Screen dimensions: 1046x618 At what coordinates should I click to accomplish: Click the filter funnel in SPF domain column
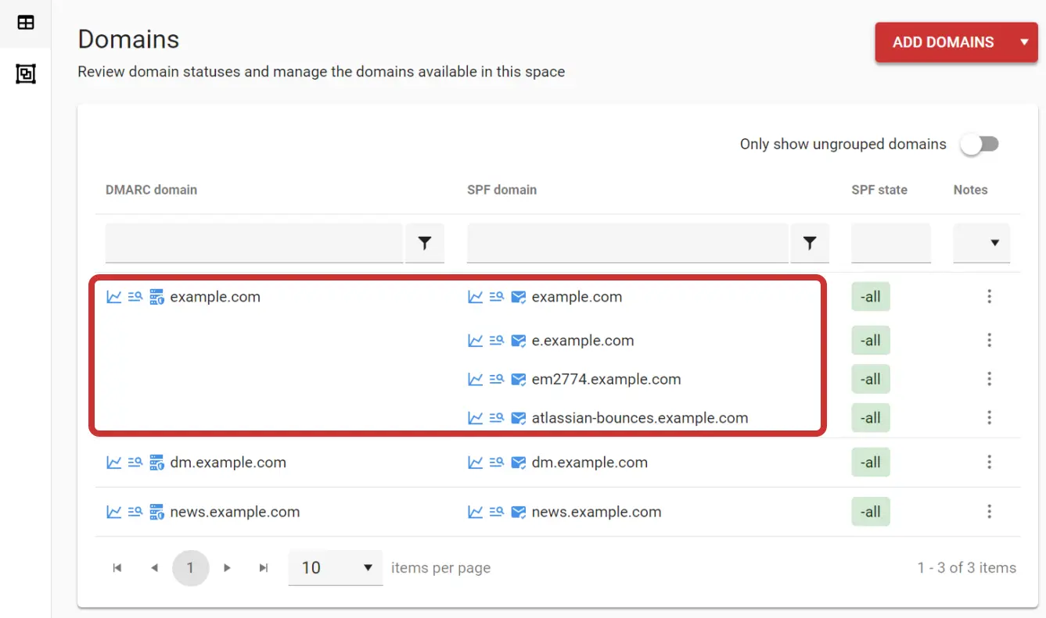[810, 243]
